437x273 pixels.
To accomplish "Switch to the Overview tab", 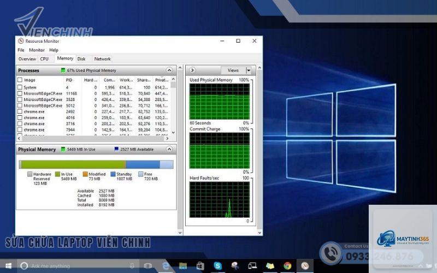I will (x=27, y=59).
